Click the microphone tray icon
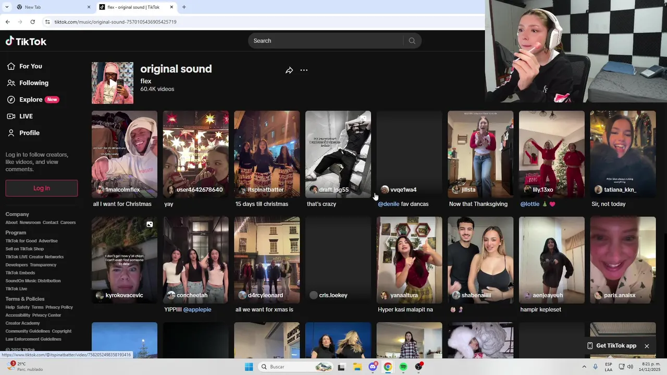 [x=595, y=367]
